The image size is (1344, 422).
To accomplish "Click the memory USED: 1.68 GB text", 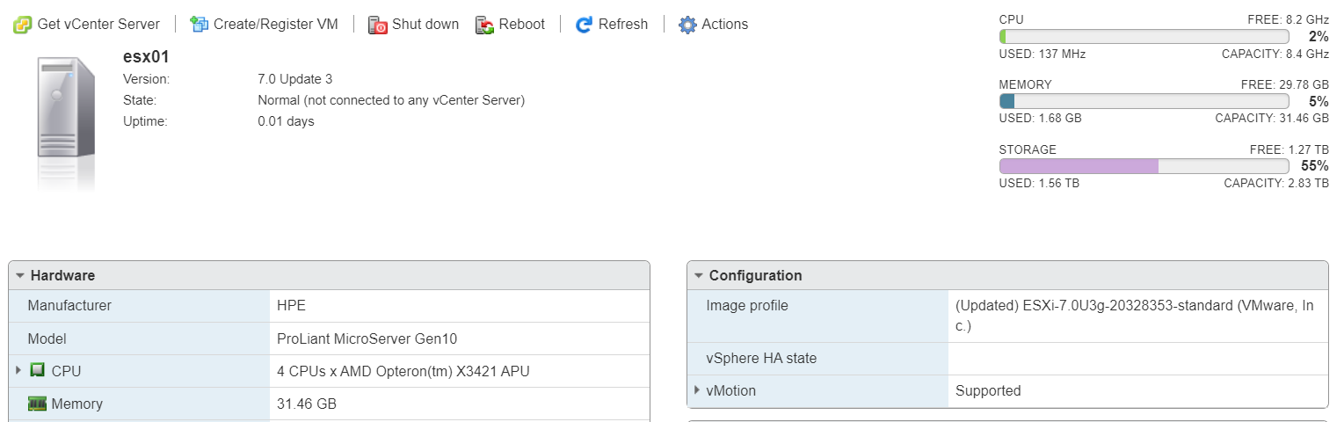I will point(1041,118).
